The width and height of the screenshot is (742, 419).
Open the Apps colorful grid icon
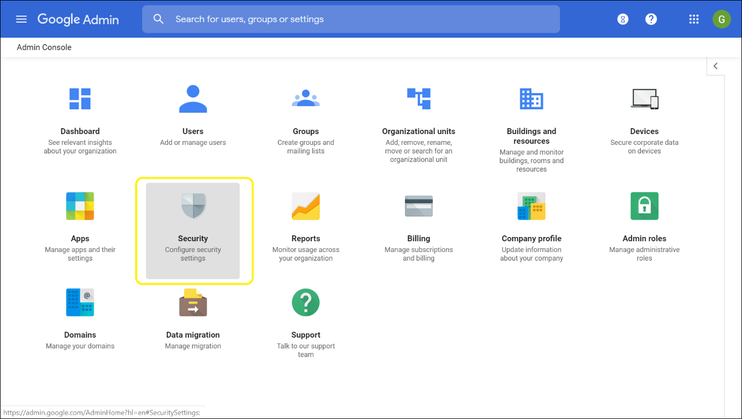pyautogui.click(x=80, y=206)
